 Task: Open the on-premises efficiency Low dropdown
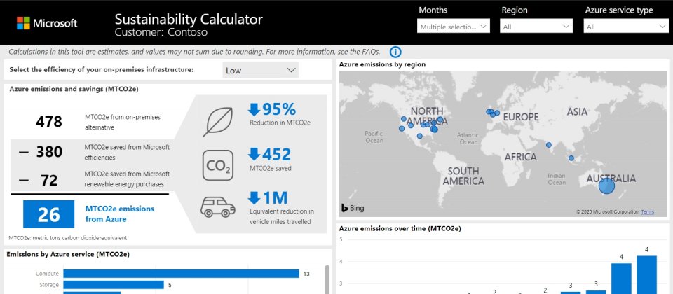coord(261,70)
